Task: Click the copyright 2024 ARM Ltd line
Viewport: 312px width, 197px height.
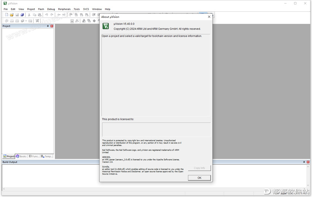Action: 157,29
